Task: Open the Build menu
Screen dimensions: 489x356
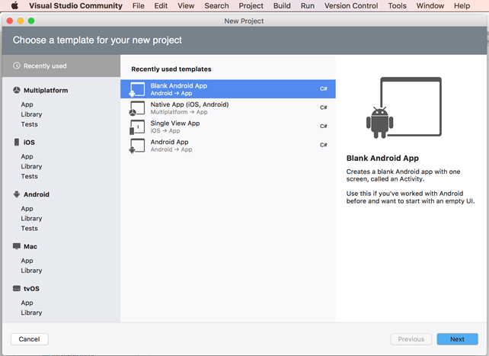Action: [282, 5]
